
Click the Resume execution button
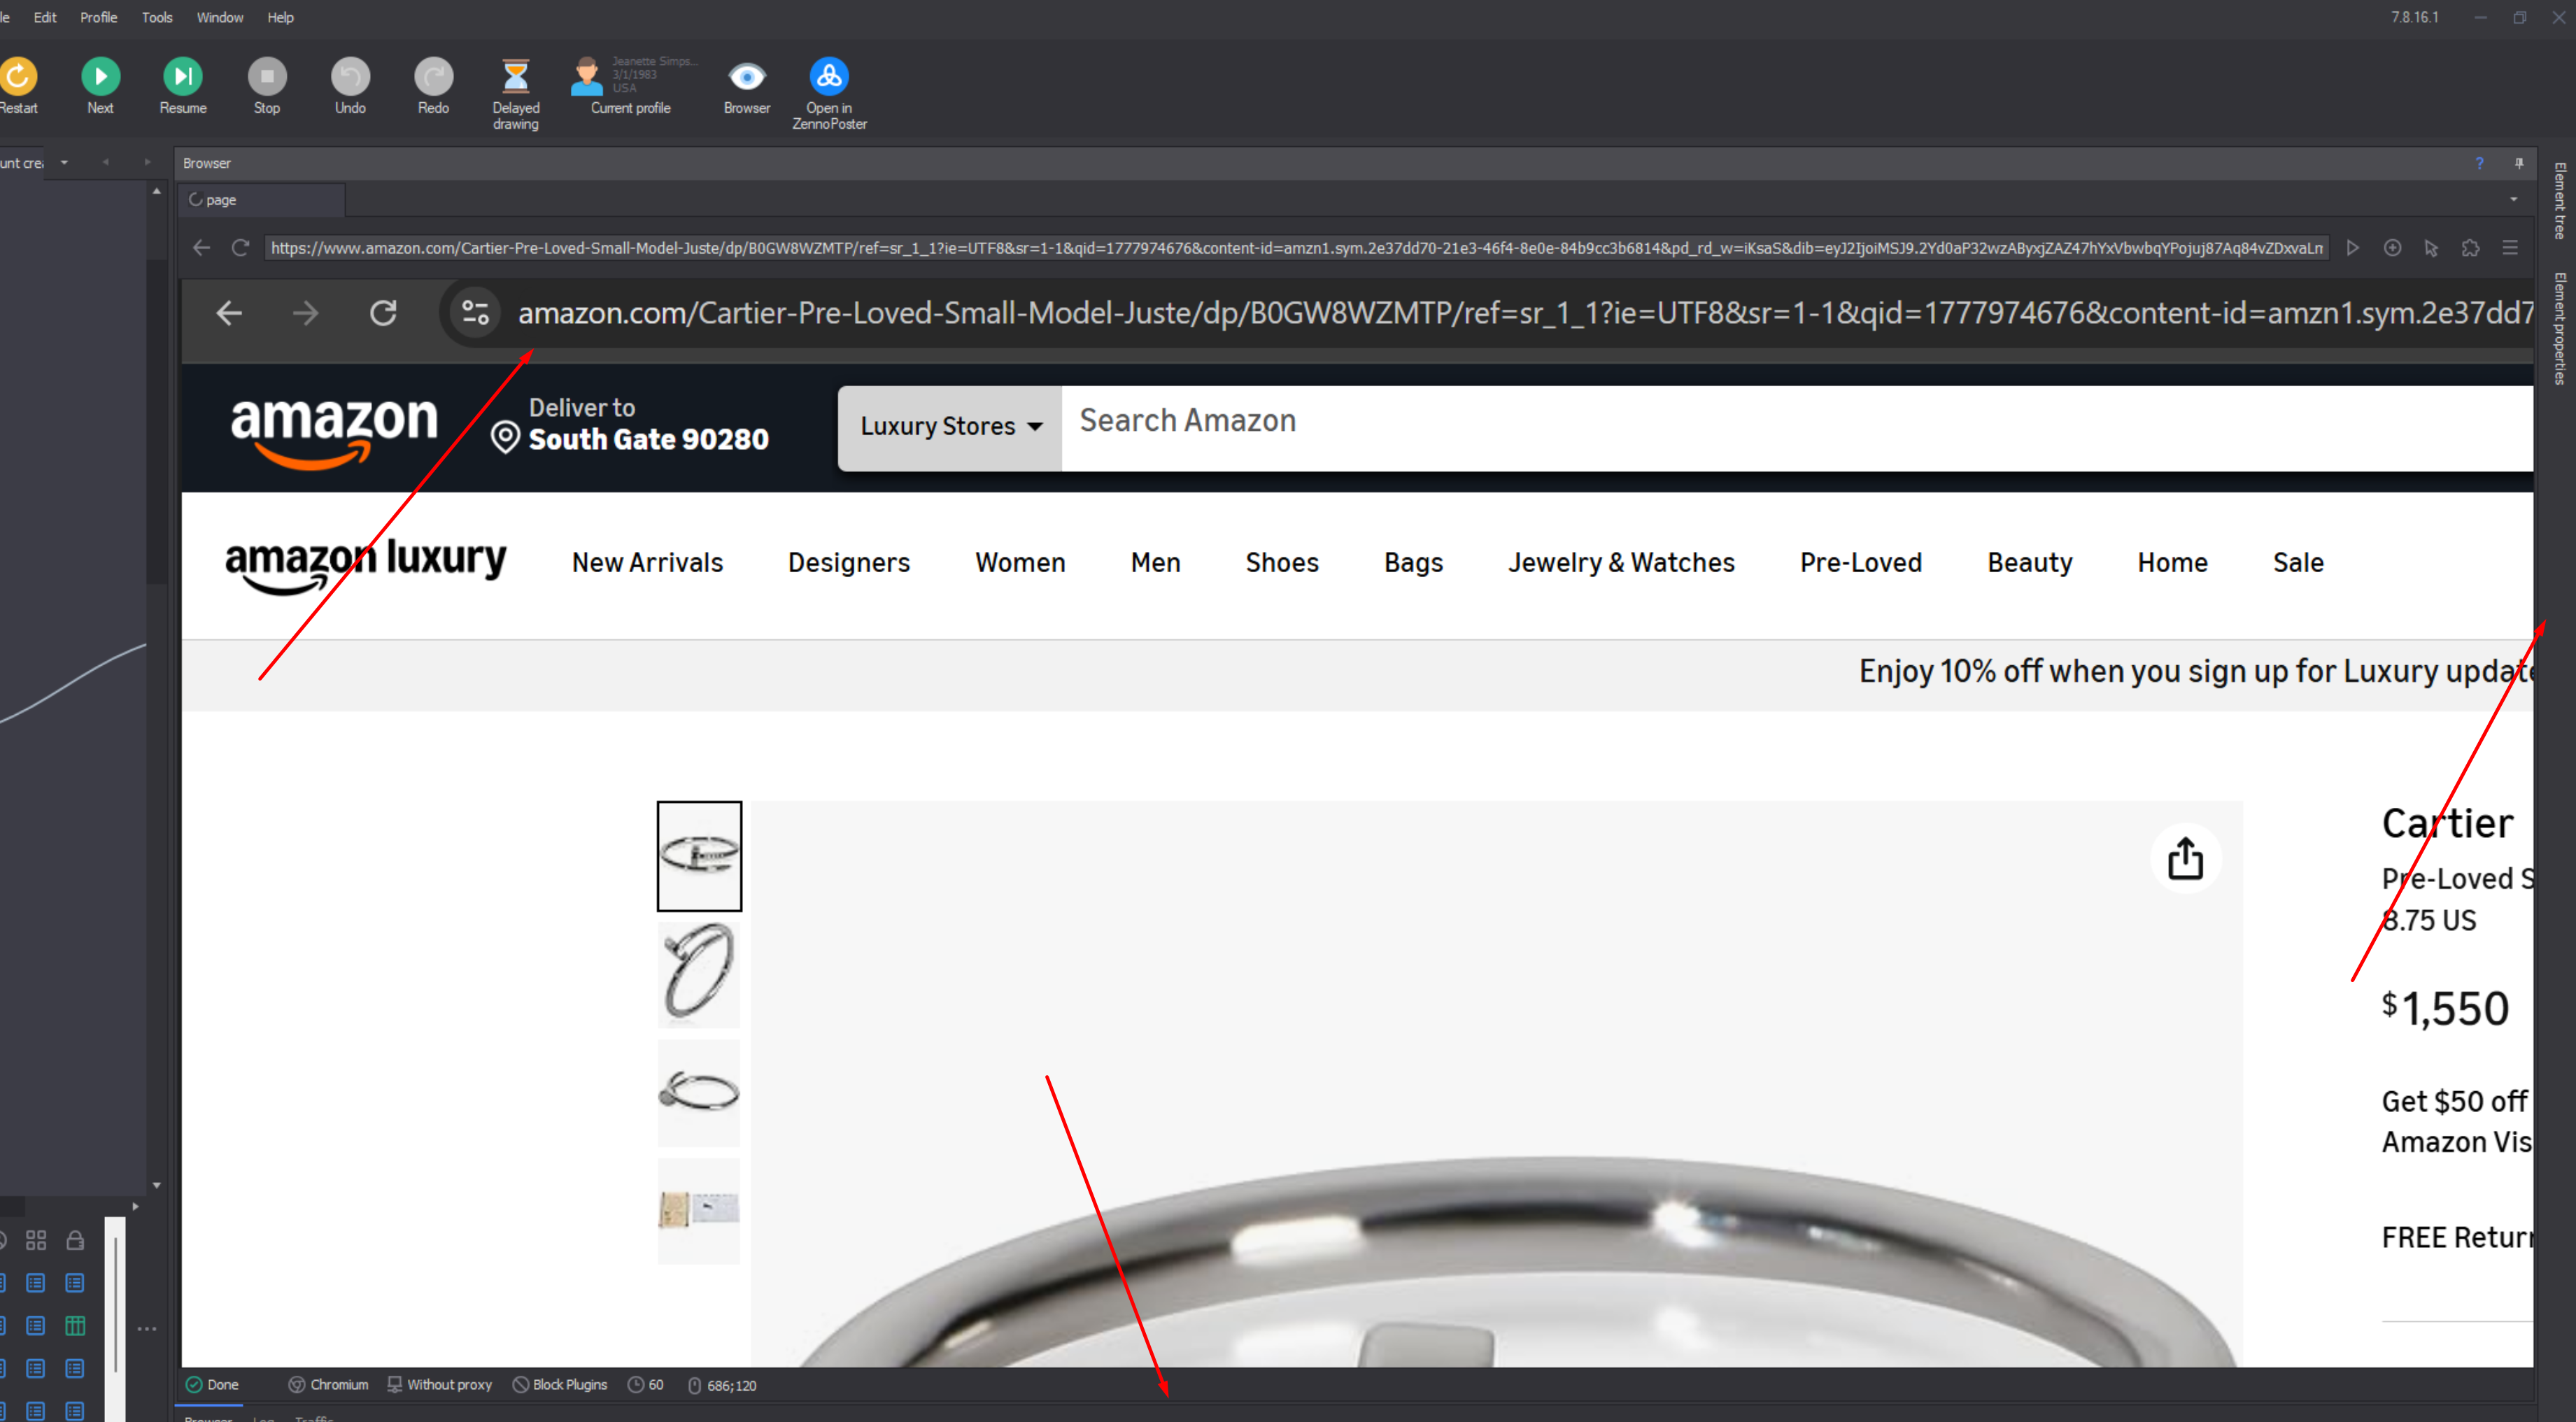click(x=183, y=86)
